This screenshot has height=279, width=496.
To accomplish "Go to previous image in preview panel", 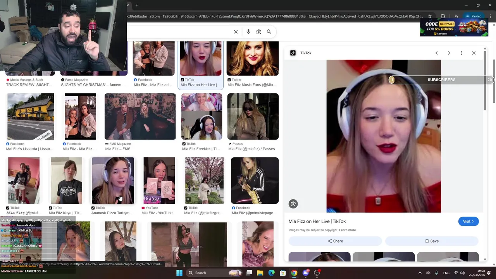I will tap(436, 53).
